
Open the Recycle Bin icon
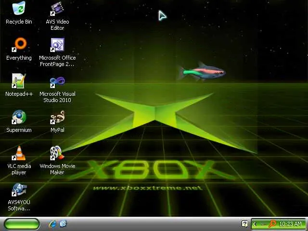click(19, 8)
